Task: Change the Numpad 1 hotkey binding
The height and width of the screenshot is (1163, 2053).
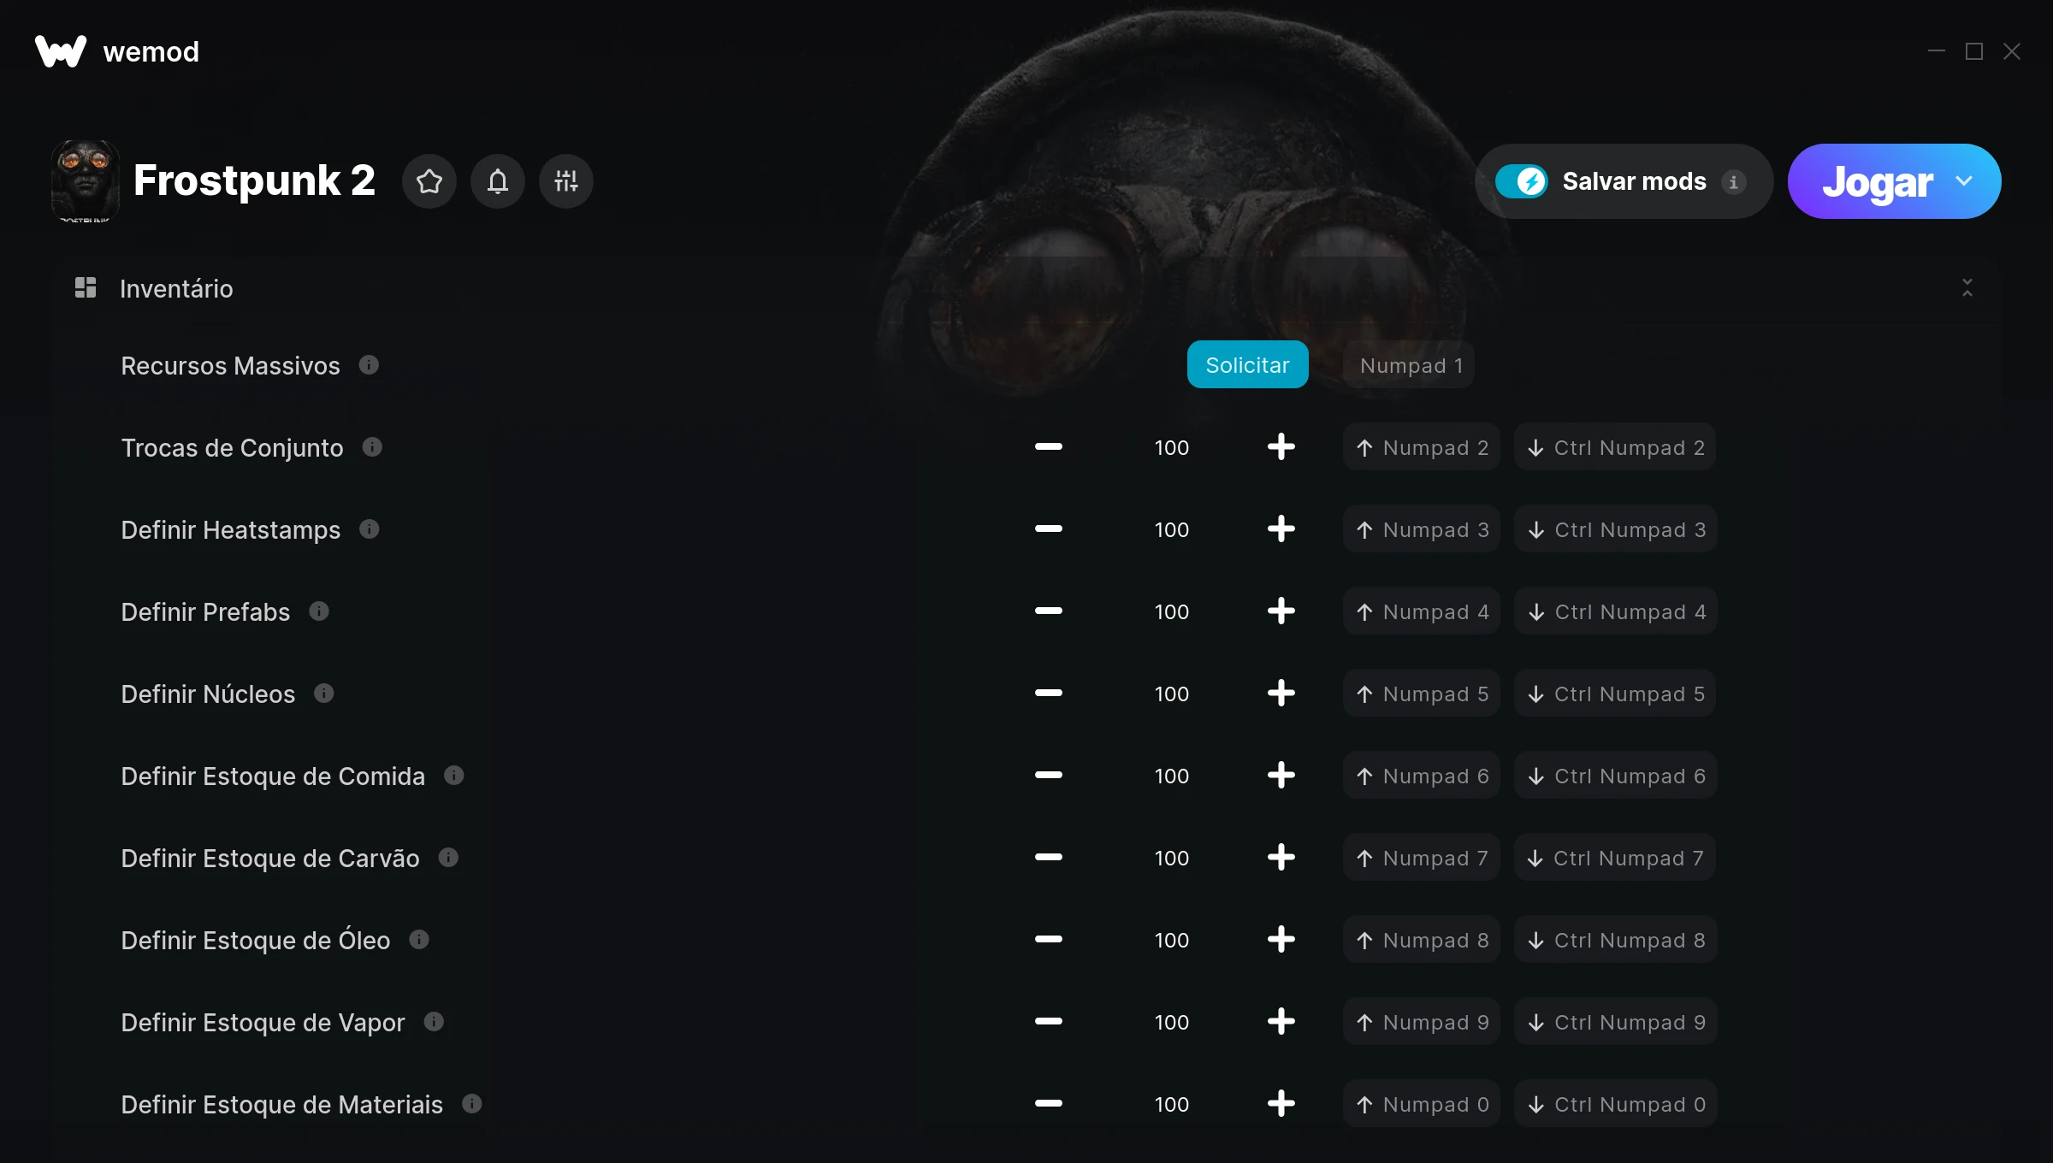Action: [1409, 365]
